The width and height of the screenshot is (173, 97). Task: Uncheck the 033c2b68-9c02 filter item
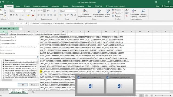click(4, 62)
